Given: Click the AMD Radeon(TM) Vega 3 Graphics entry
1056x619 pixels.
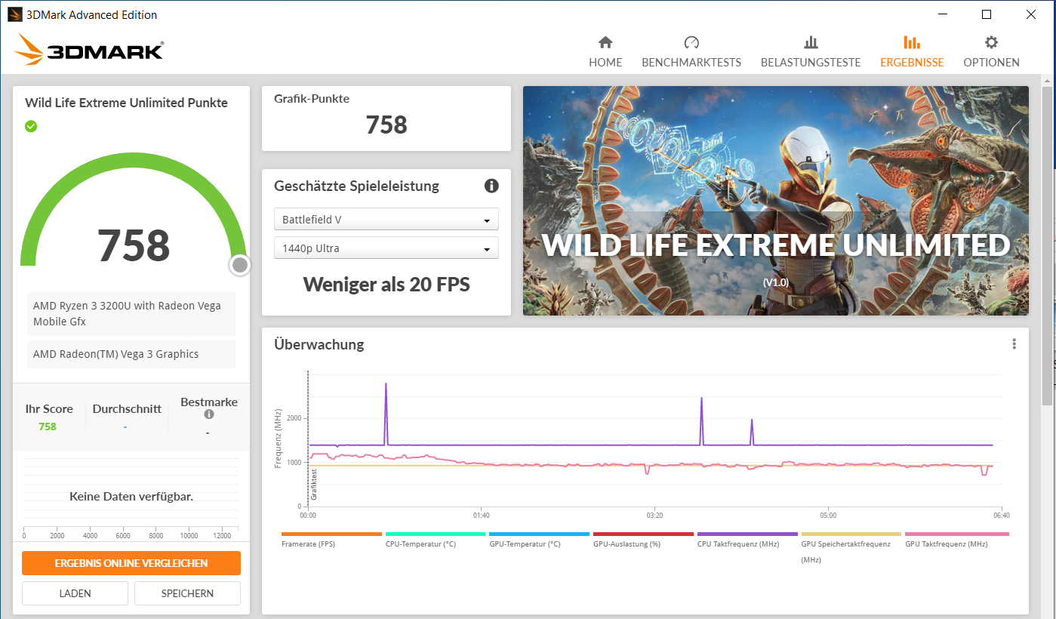Looking at the screenshot, I should (x=131, y=354).
